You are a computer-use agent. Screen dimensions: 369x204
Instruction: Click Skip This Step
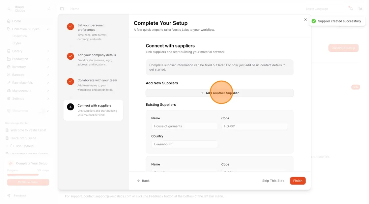click(273, 181)
